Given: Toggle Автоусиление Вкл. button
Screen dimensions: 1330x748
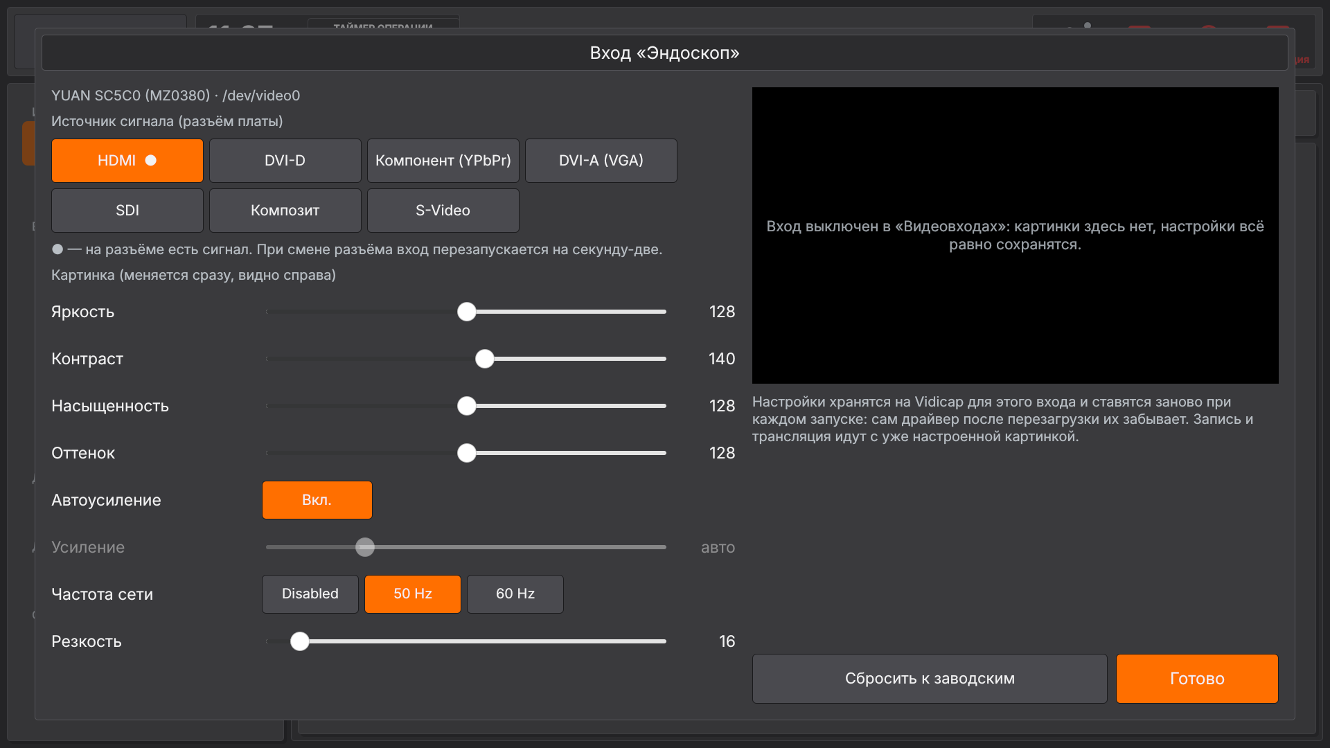Looking at the screenshot, I should coord(317,500).
